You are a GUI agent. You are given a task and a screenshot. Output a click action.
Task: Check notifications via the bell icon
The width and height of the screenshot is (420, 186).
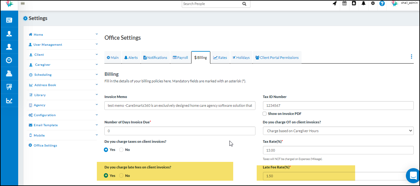tap(364, 3)
